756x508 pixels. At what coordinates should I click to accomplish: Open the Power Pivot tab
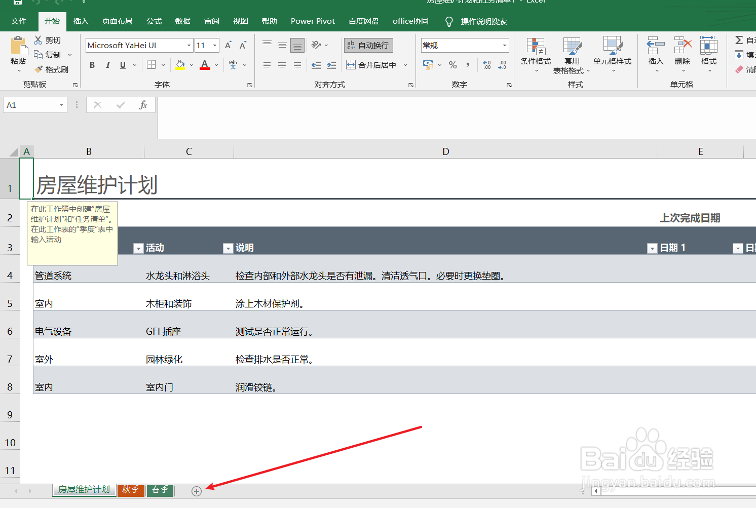coord(313,21)
